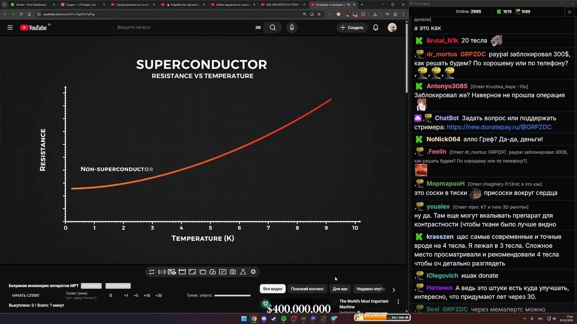Screen dimensions: 577x324
Task: Click the КОПИРОВАТЬ button
Action: tap(118, 286)
